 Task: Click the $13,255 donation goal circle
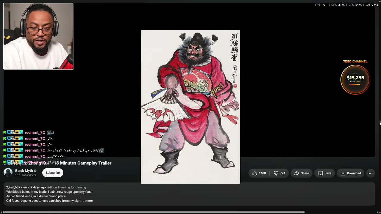click(x=355, y=79)
